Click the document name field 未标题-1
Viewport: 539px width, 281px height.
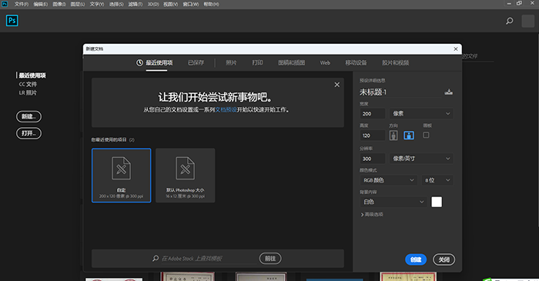400,92
